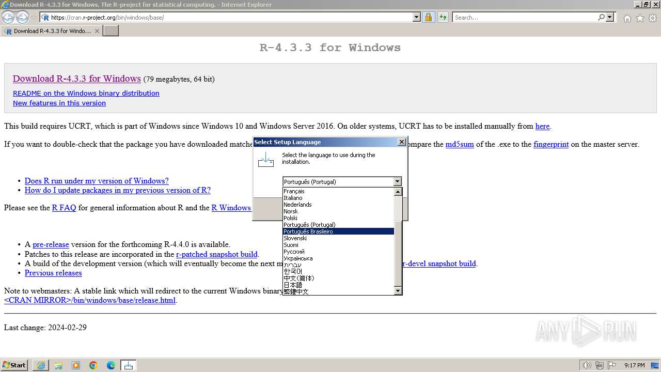Image resolution: width=661 pixels, height=372 pixels.
Task: Choose Русский language option
Action: point(338,252)
